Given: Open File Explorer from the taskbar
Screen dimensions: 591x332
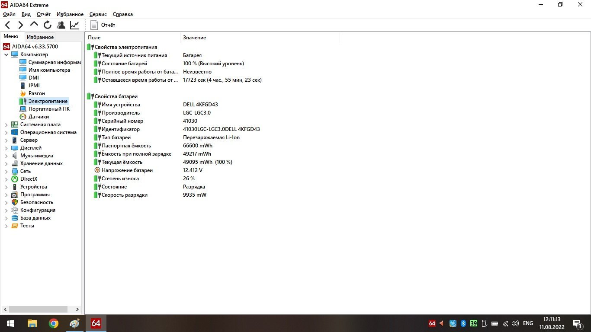Looking at the screenshot, I should (32, 323).
